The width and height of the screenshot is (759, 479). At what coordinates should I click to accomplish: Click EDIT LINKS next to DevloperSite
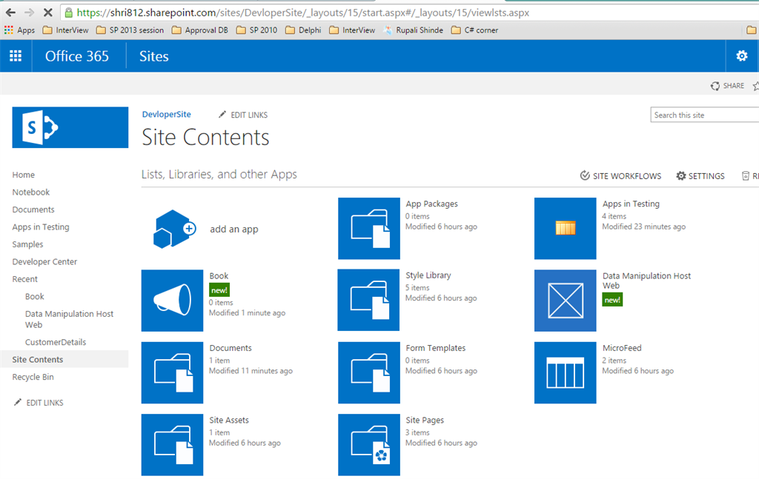tap(243, 115)
